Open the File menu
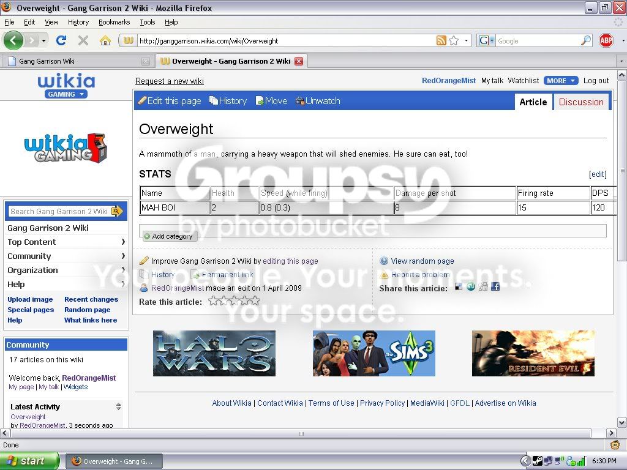This screenshot has width=627, height=470. pyautogui.click(x=9, y=22)
